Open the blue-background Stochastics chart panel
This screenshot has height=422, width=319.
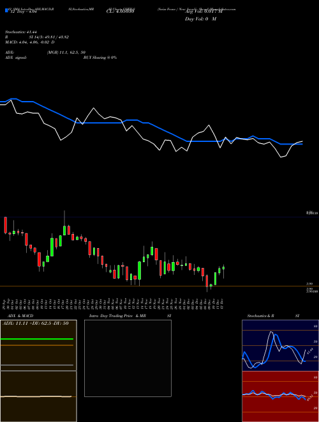[280, 345]
